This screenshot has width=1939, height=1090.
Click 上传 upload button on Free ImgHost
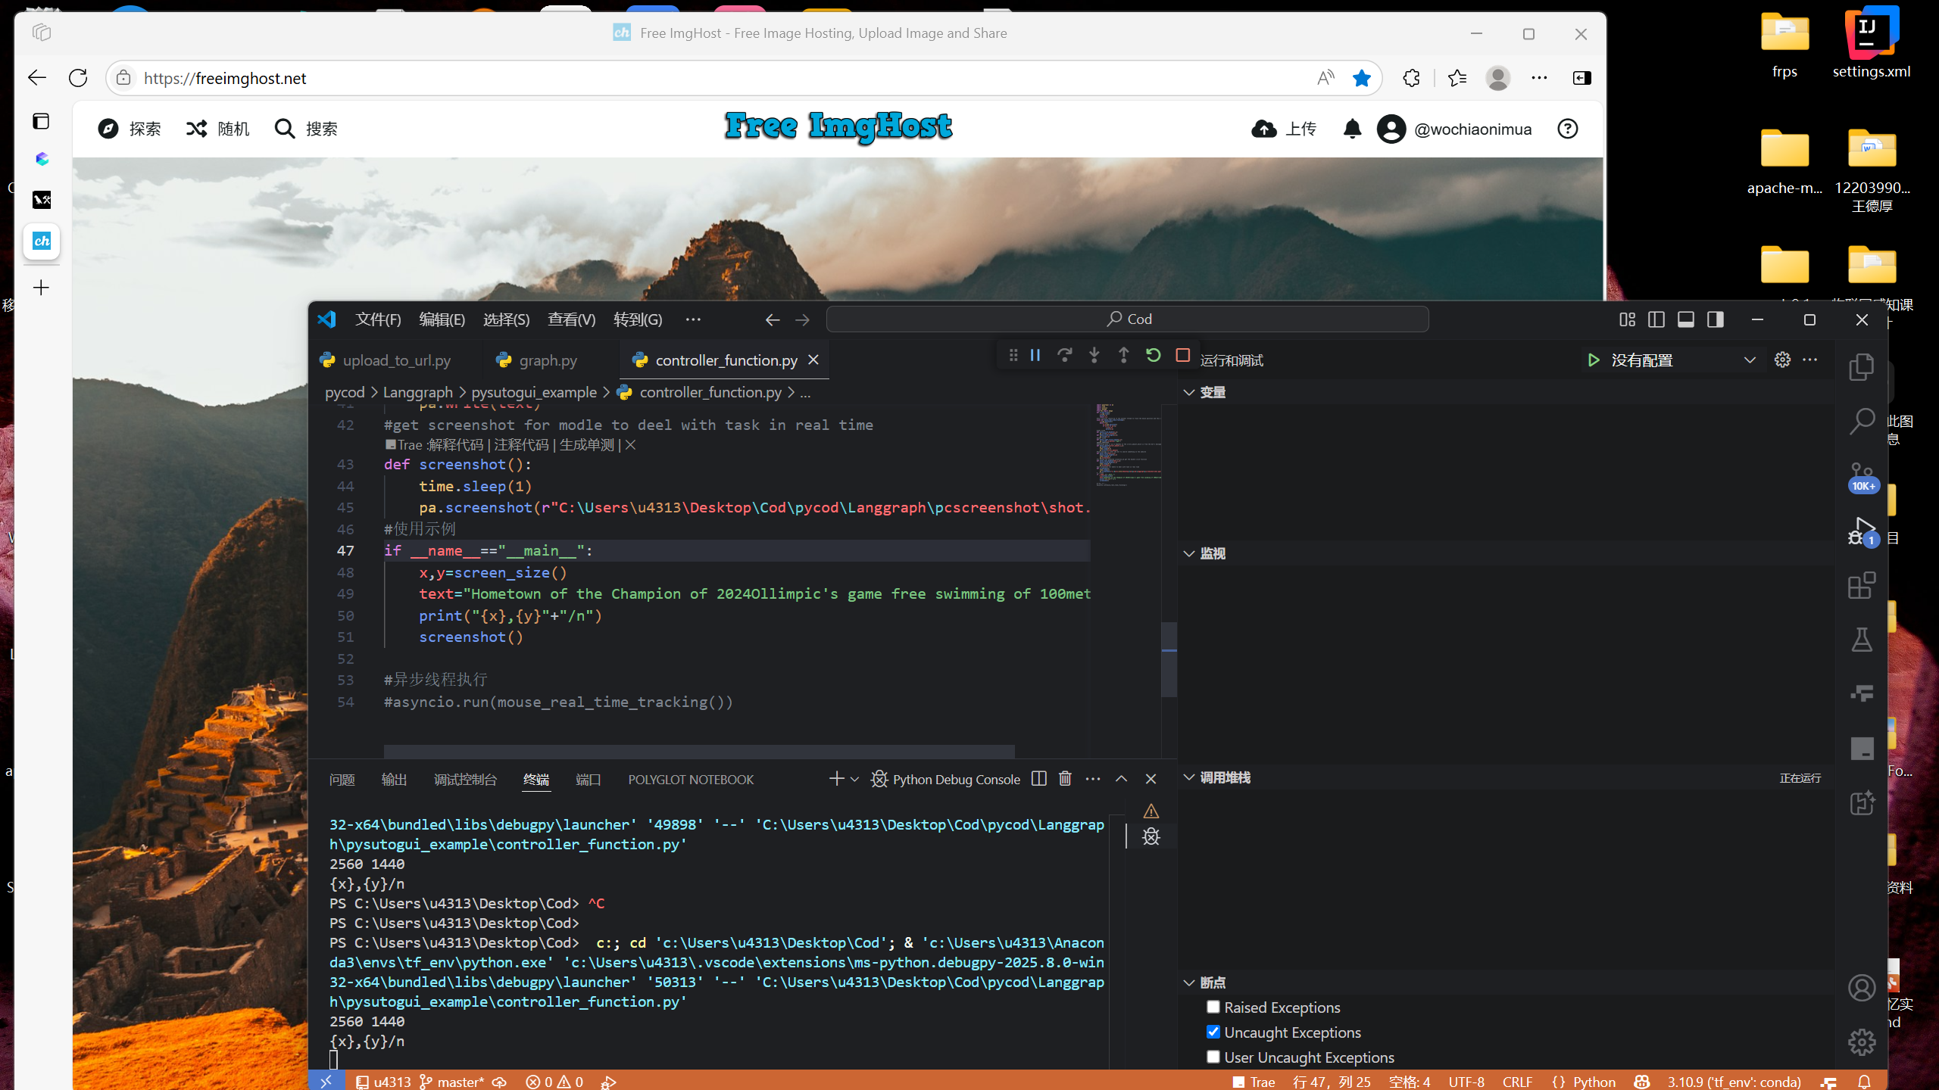(x=1284, y=129)
